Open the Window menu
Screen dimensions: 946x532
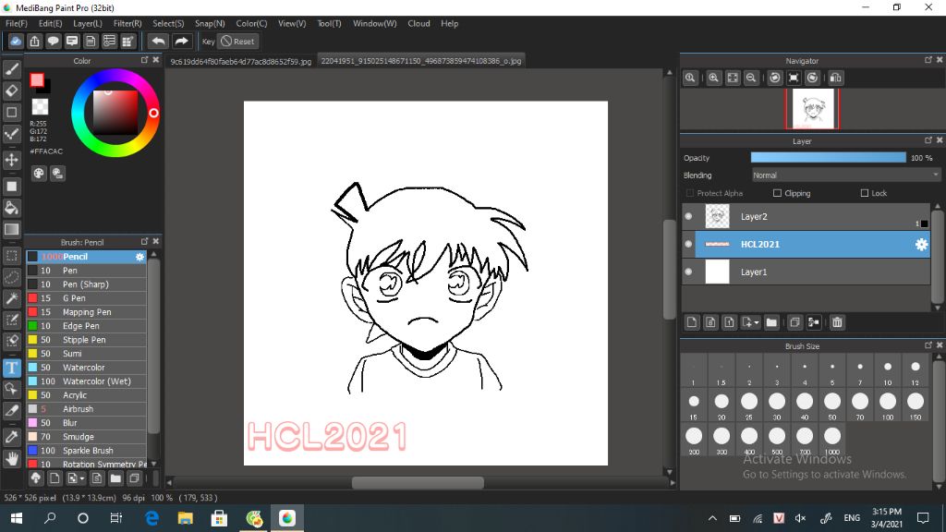point(375,23)
